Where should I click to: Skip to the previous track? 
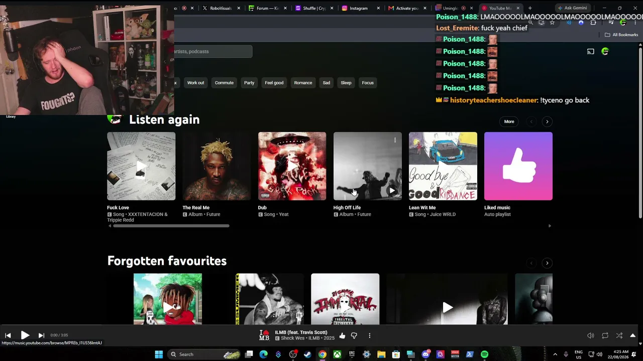(8, 335)
